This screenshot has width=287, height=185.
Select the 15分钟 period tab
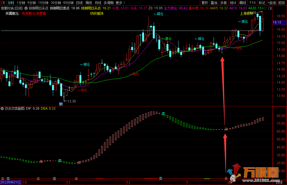click(43, 3)
